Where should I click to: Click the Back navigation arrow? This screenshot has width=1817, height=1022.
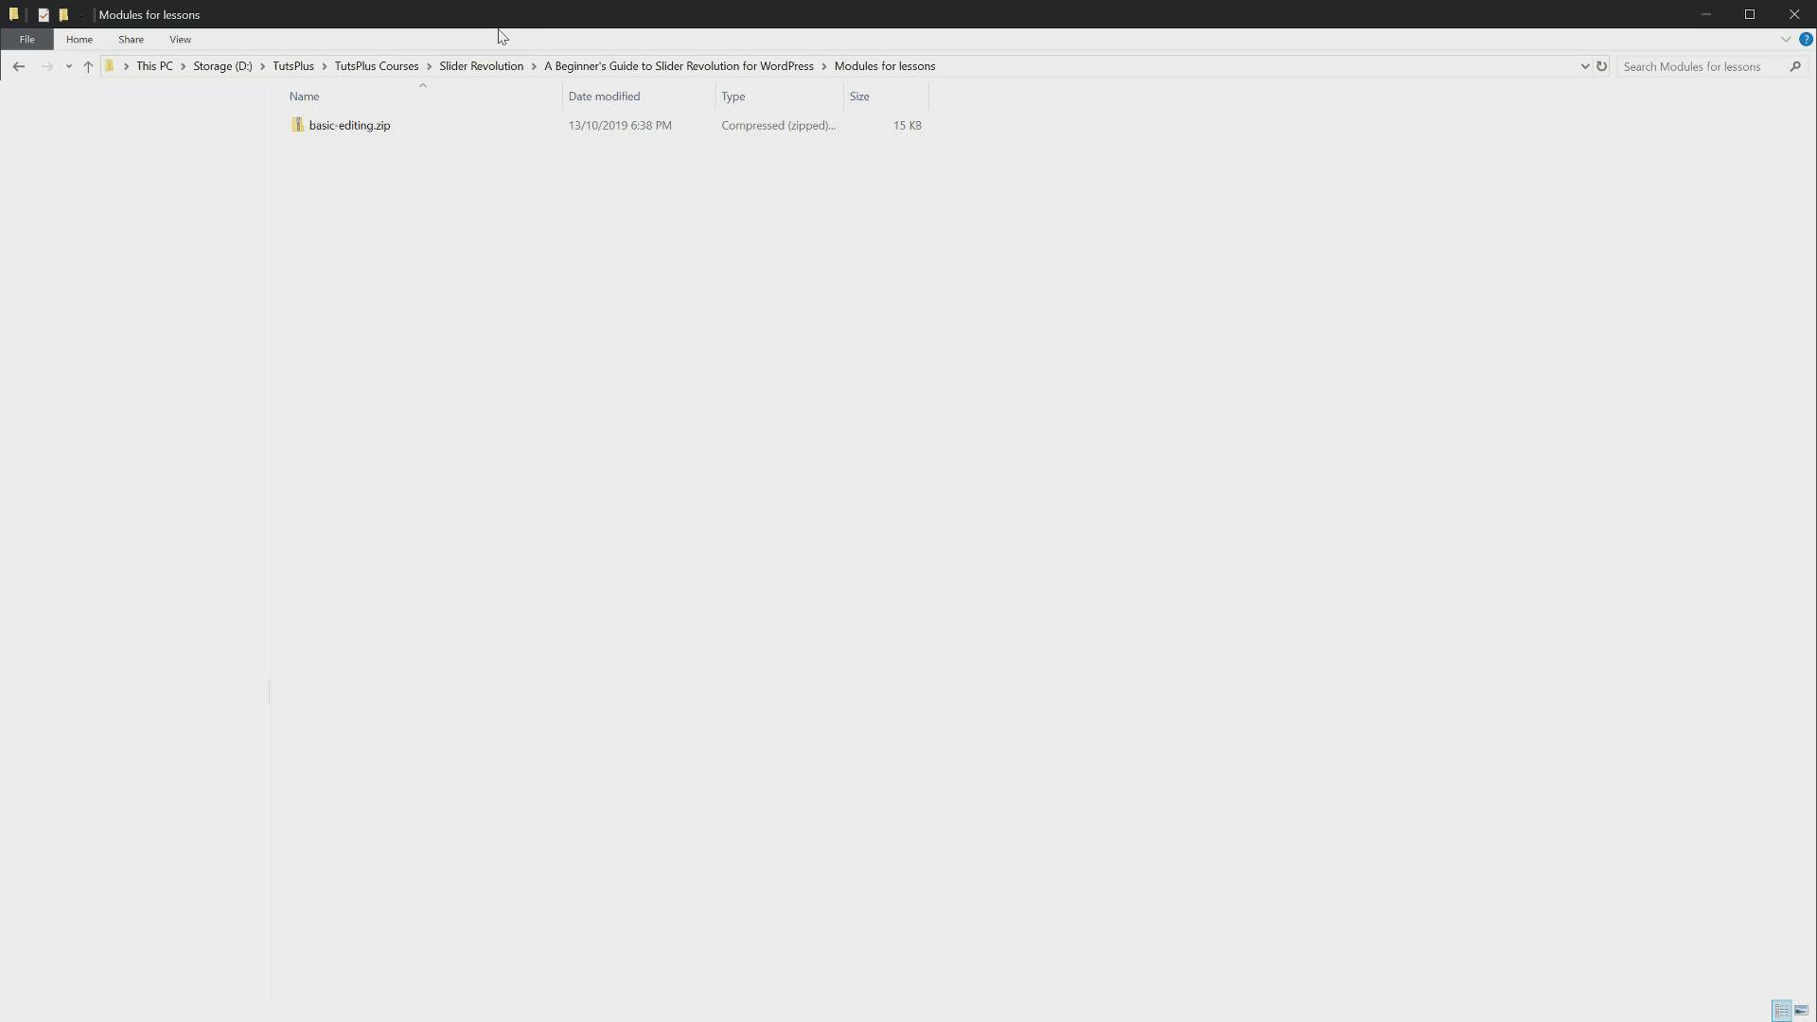coord(19,66)
